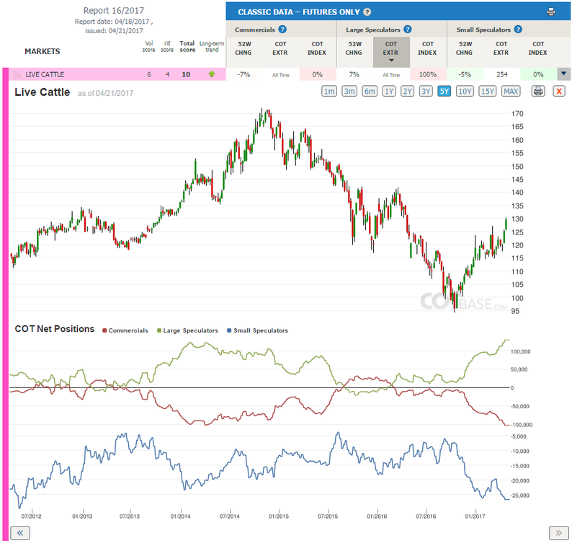The height and width of the screenshot is (541, 572).
Task: Go to next period with double-right arrow
Action: click(558, 532)
